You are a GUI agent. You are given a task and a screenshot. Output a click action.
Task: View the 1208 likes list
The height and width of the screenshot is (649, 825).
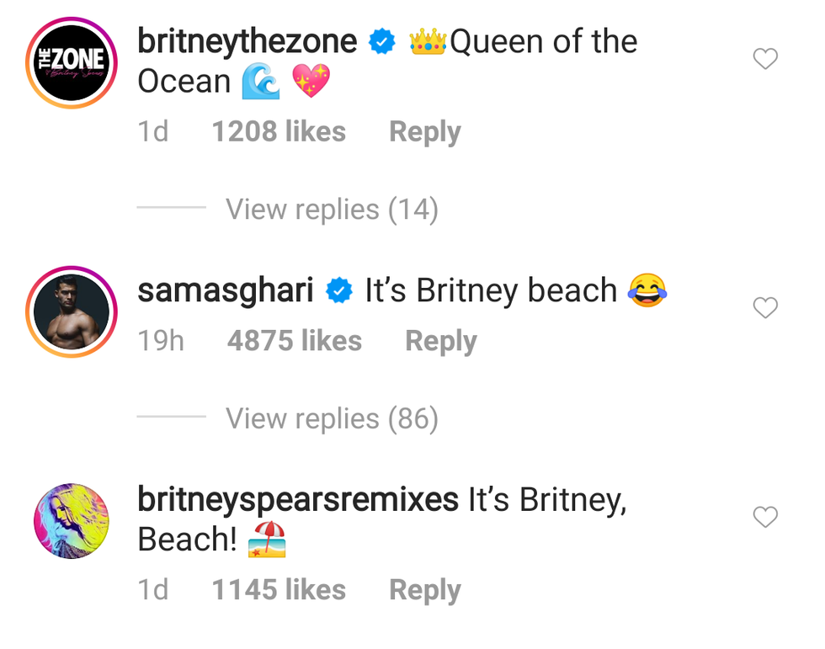pos(279,132)
